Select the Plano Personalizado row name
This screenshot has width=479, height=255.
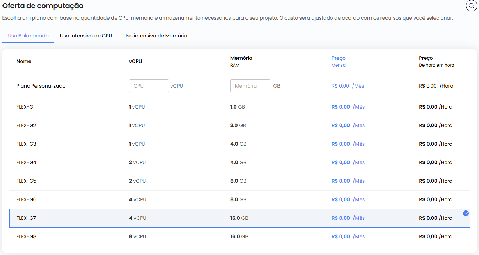click(41, 86)
